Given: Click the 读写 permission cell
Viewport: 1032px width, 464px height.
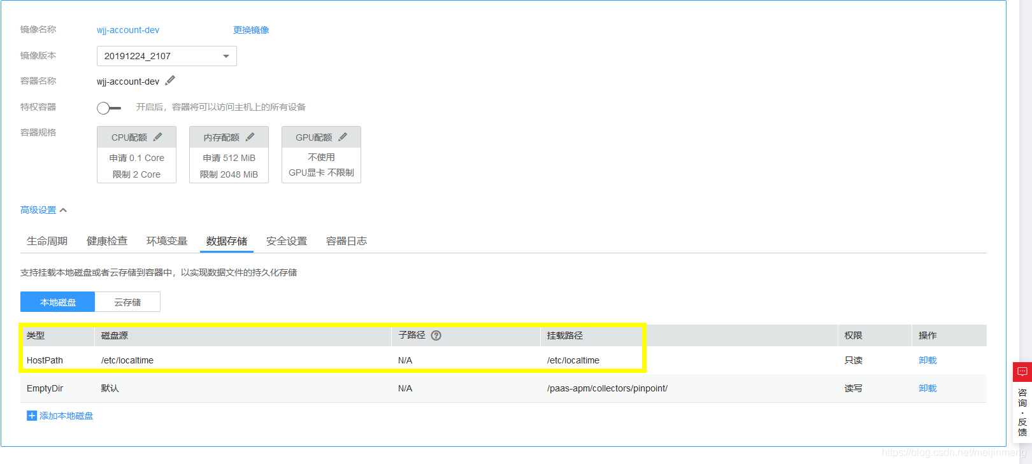Looking at the screenshot, I should click(854, 388).
